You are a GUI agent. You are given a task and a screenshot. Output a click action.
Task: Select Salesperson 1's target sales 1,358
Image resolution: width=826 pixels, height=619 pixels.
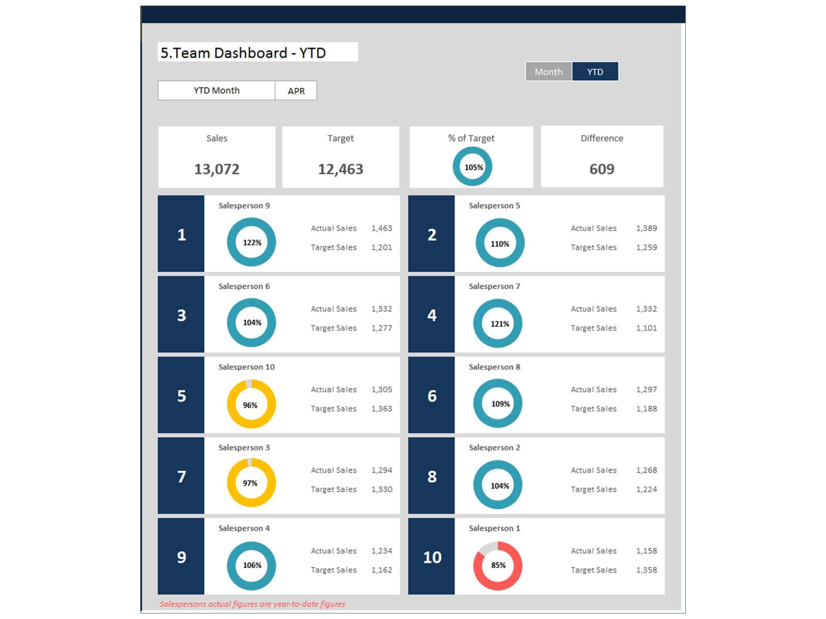coord(647,570)
